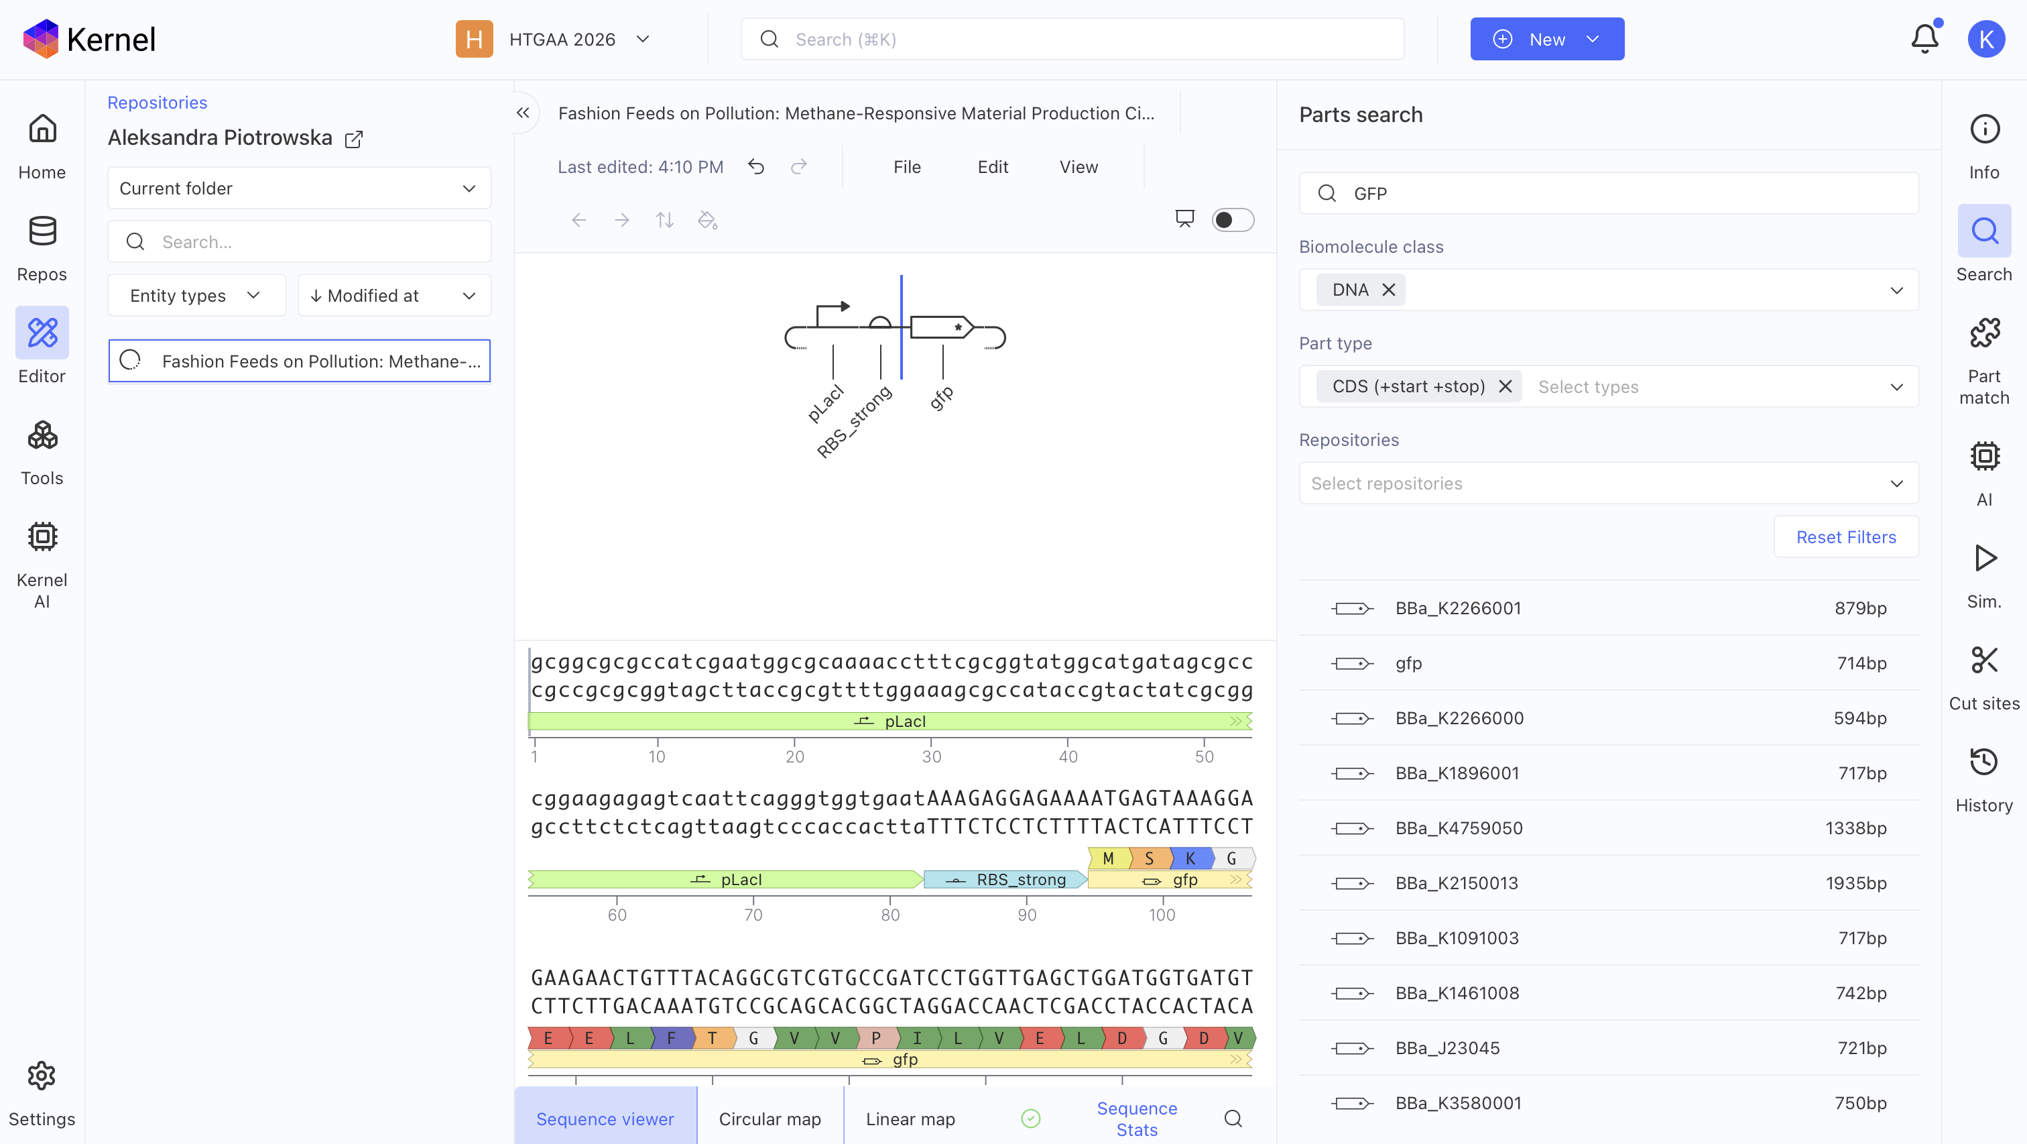The width and height of the screenshot is (2027, 1144).
Task: Open repository in external link icon
Action: click(354, 139)
